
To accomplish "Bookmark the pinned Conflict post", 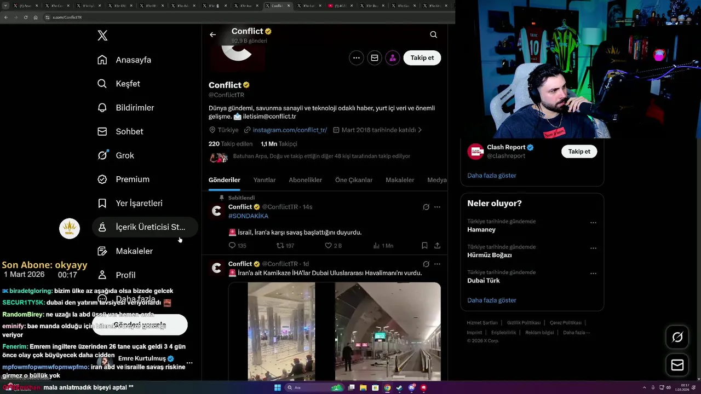I will click(x=424, y=246).
